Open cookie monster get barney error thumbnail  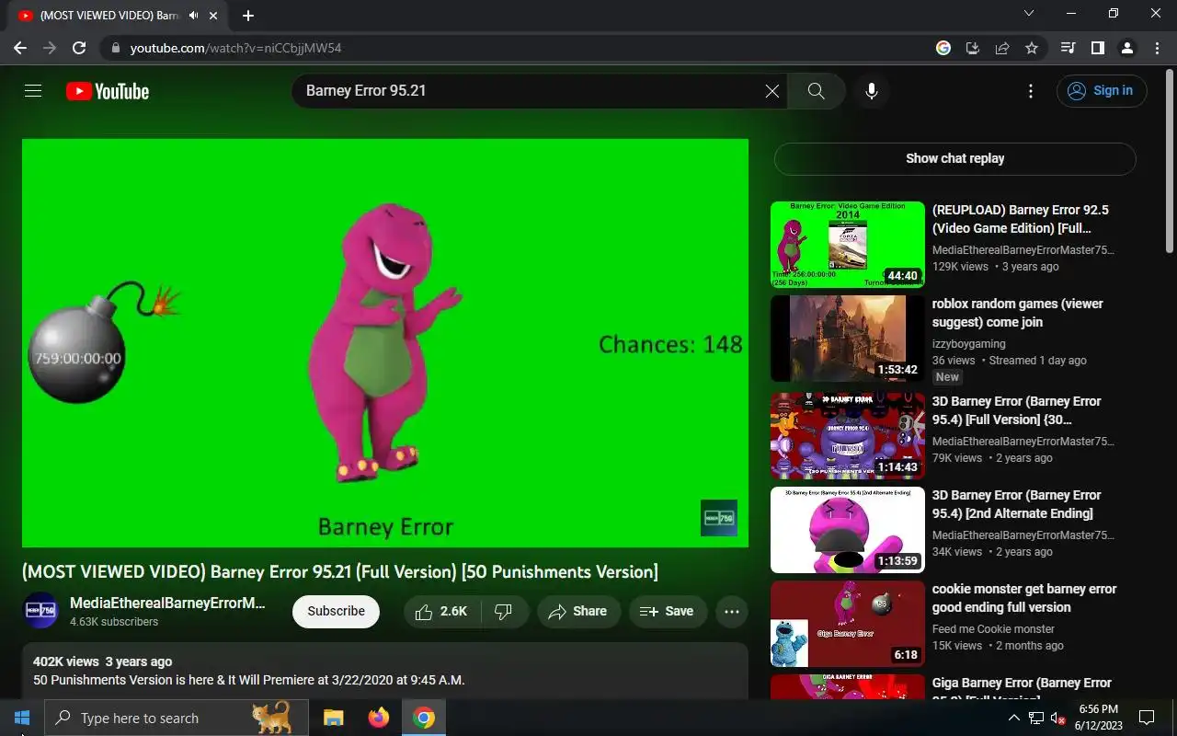coord(848,624)
